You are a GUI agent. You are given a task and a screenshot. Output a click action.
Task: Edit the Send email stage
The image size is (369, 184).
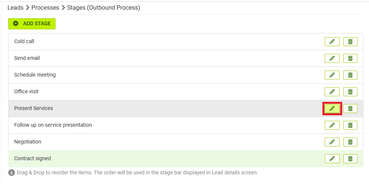click(x=332, y=58)
